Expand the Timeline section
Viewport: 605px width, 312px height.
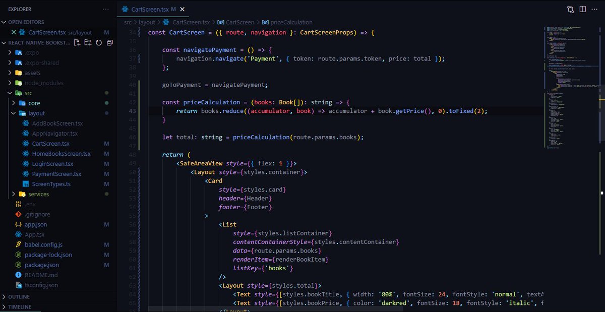58,307
